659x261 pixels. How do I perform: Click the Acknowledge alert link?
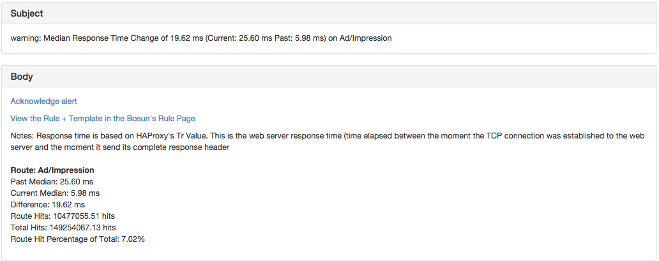tap(43, 101)
